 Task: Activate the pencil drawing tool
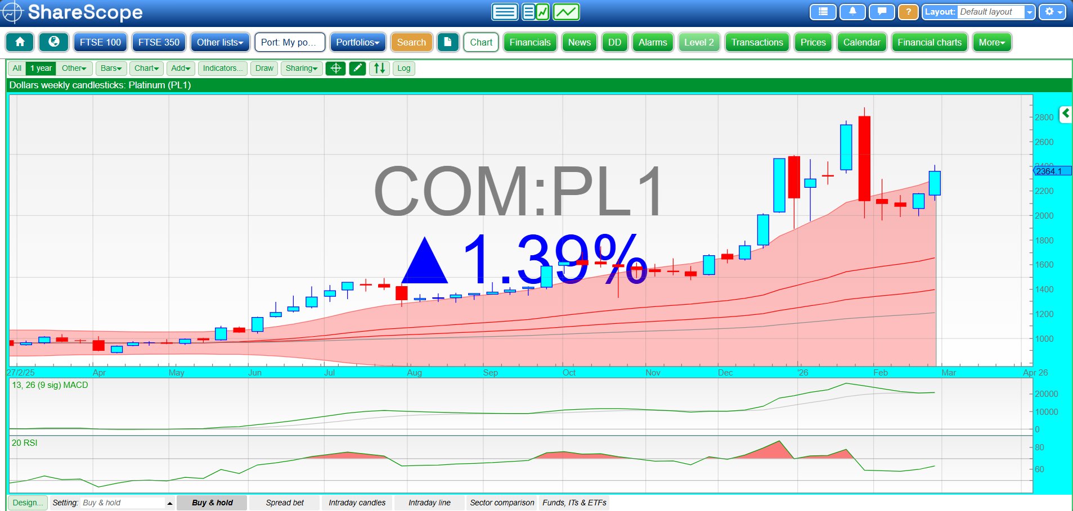(x=357, y=69)
